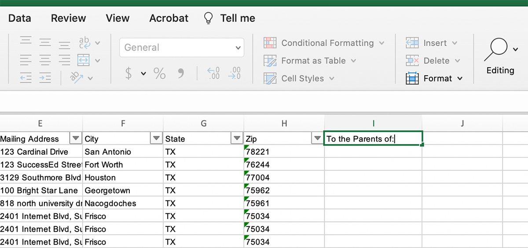Expand the Format dropdown arrow
528x248 pixels.
click(x=460, y=79)
